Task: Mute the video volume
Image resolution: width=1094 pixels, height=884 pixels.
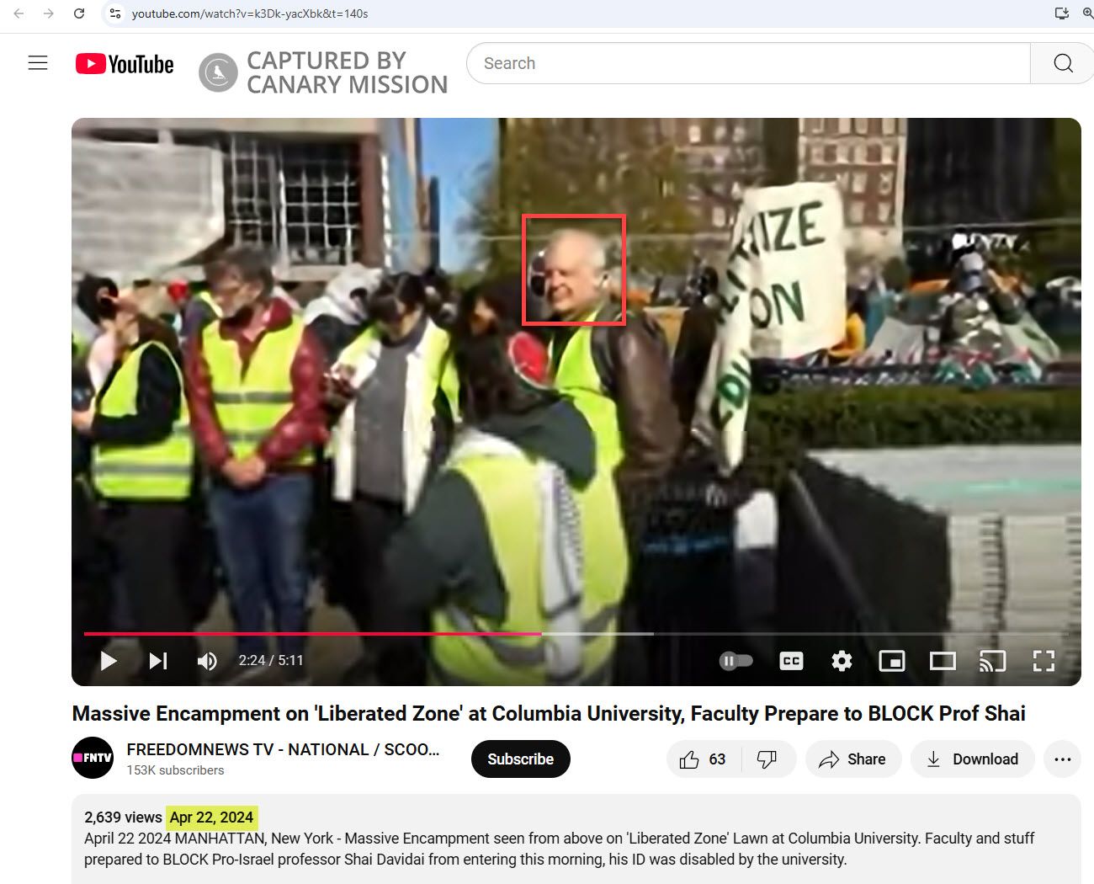Action: [206, 661]
